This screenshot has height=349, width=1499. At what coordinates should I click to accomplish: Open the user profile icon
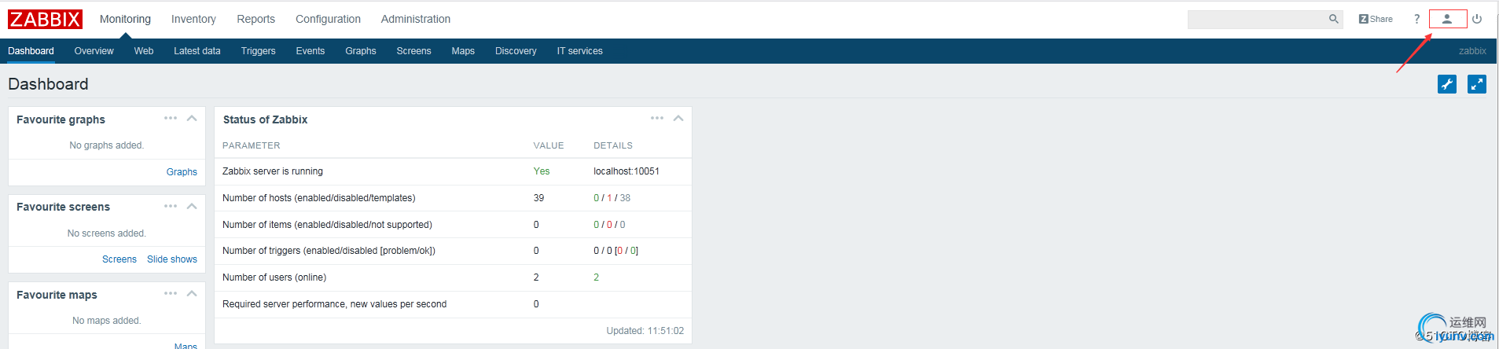(x=1447, y=19)
